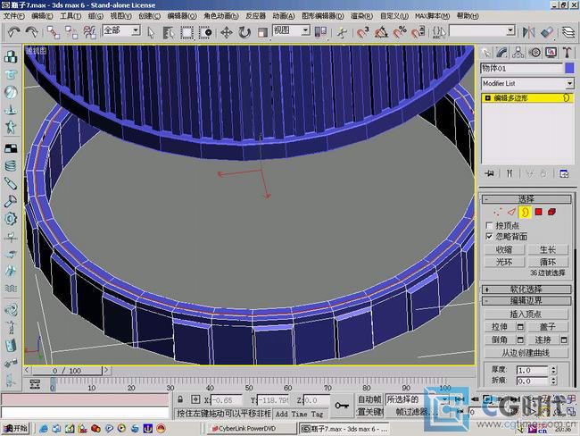Image resolution: width=580 pixels, height=436 pixels.
Task: Toggle the angle snap icon
Action: point(381,32)
